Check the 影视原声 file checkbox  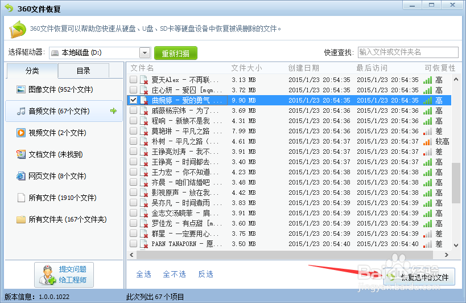click(x=134, y=193)
